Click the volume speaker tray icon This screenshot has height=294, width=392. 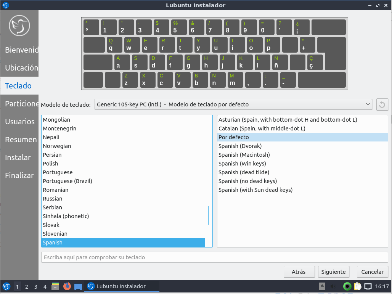[333, 286]
